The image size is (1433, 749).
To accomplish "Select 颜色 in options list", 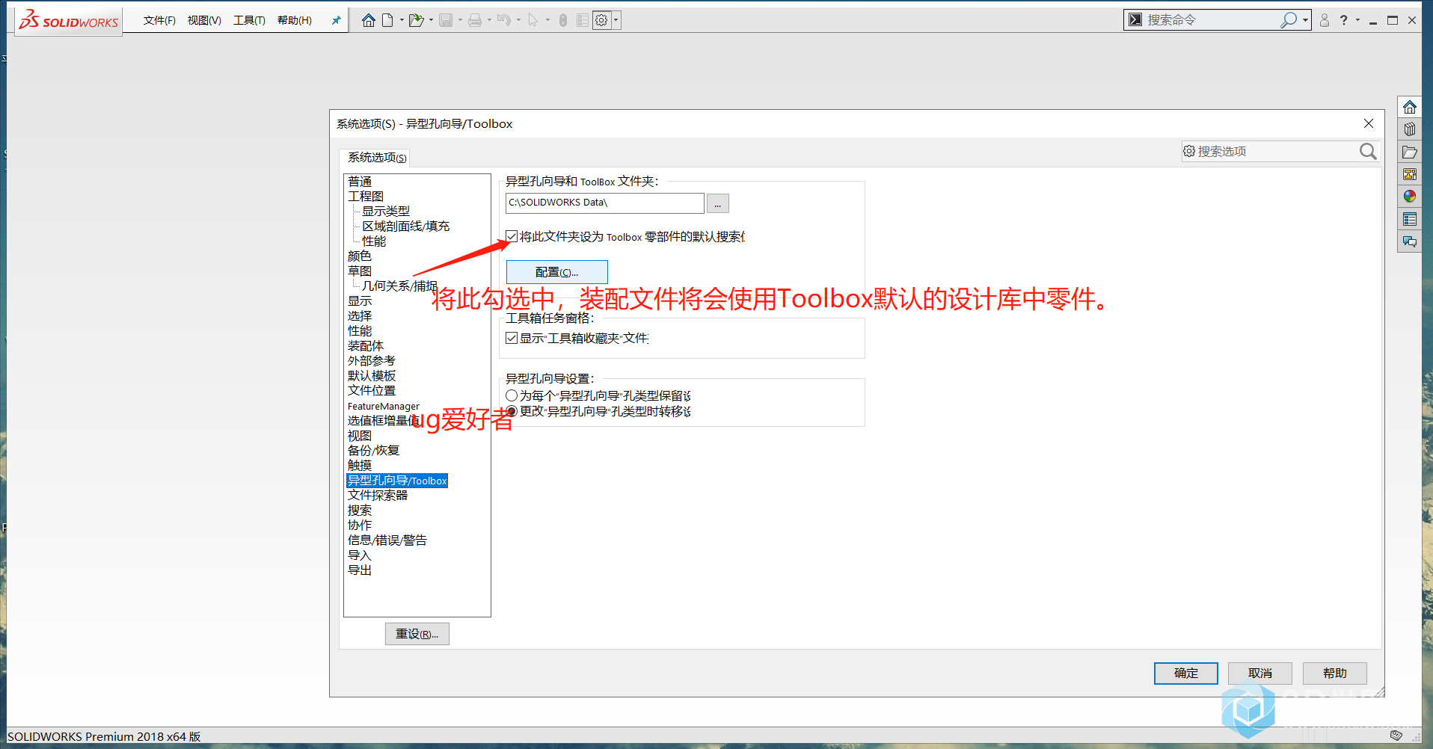I will 360,256.
